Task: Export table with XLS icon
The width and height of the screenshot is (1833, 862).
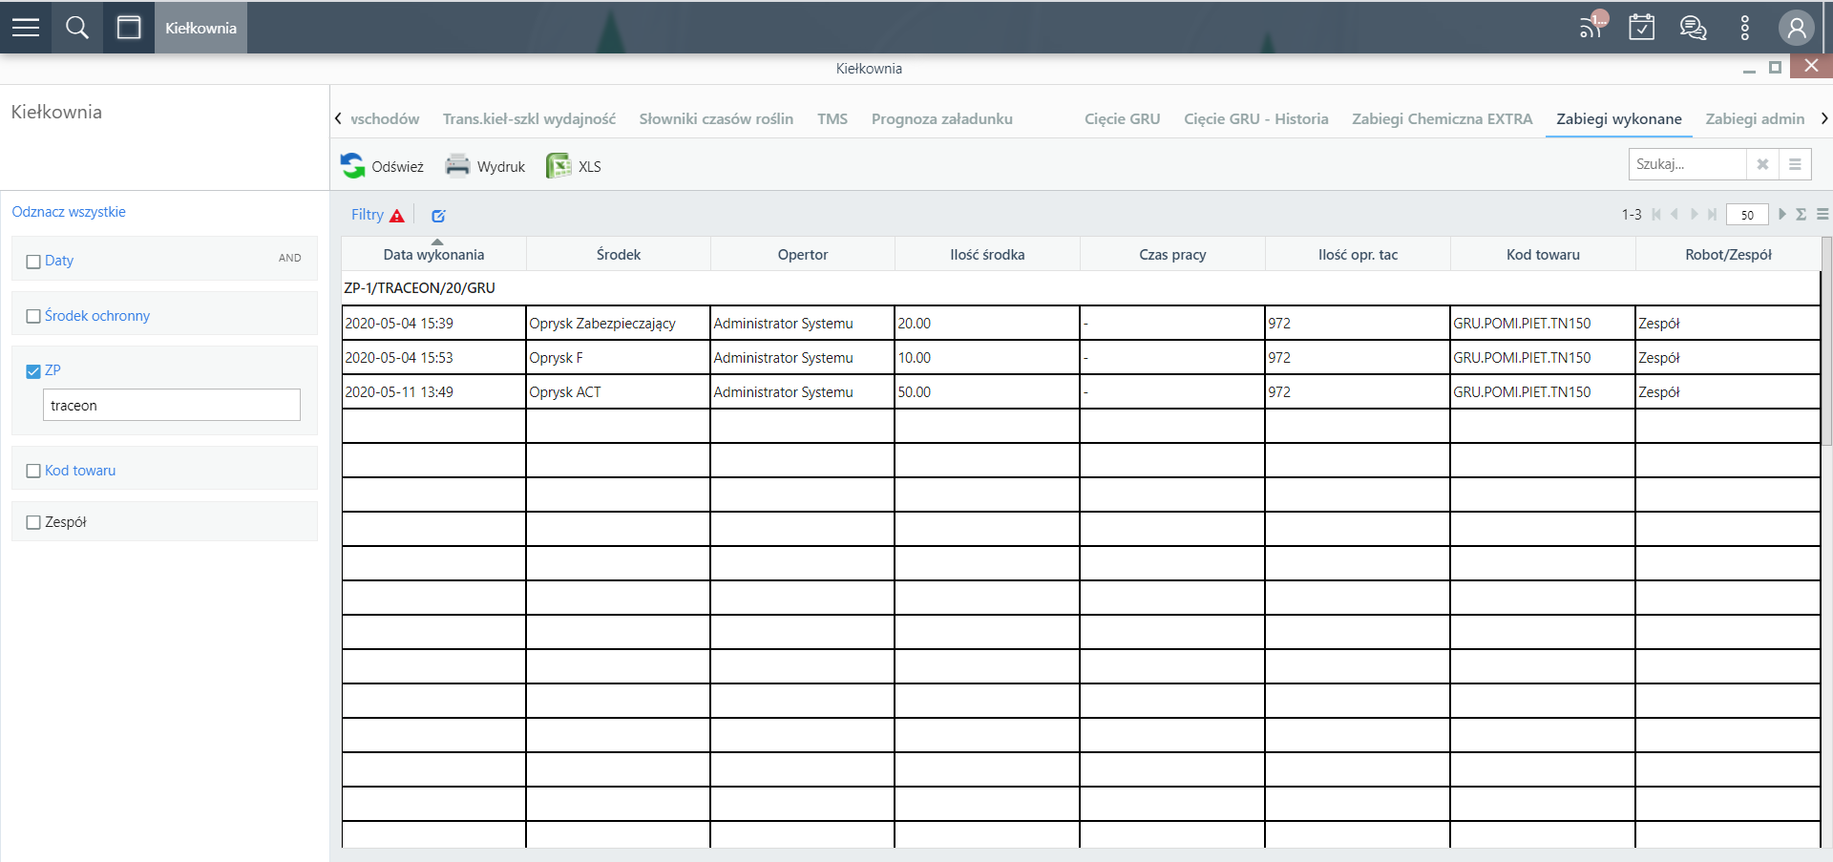Action: click(x=558, y=166)
